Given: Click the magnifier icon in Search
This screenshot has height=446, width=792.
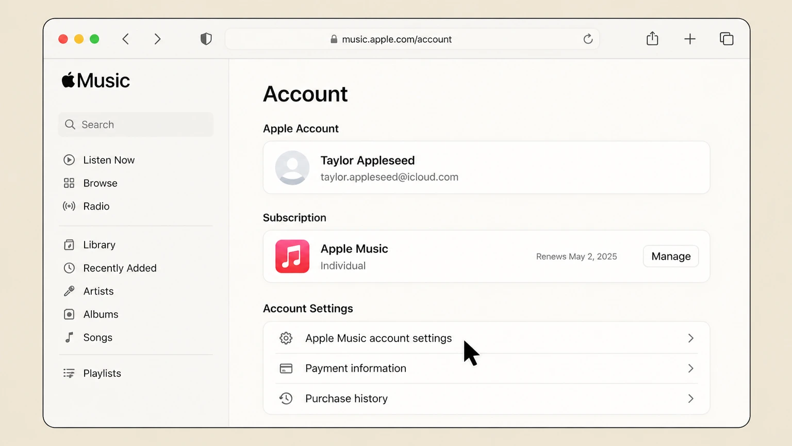Looking at the screenshot, I should [x=70, y=124].
